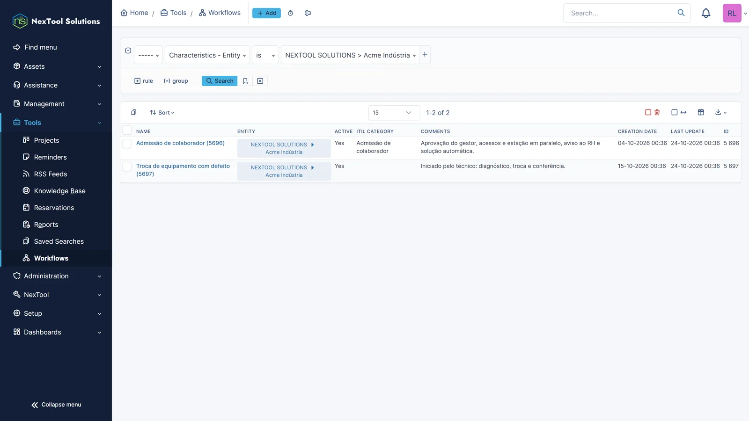The height and width of the screenshot is (421, 749).
Task: Open the notifications bell
Action: (x=706, y=13)
